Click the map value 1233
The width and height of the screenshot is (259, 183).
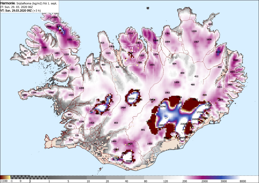pyautogui.click(x=66, y=54)
